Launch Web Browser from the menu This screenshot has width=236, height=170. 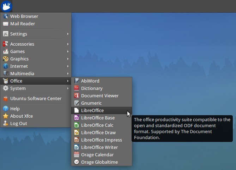36,16
